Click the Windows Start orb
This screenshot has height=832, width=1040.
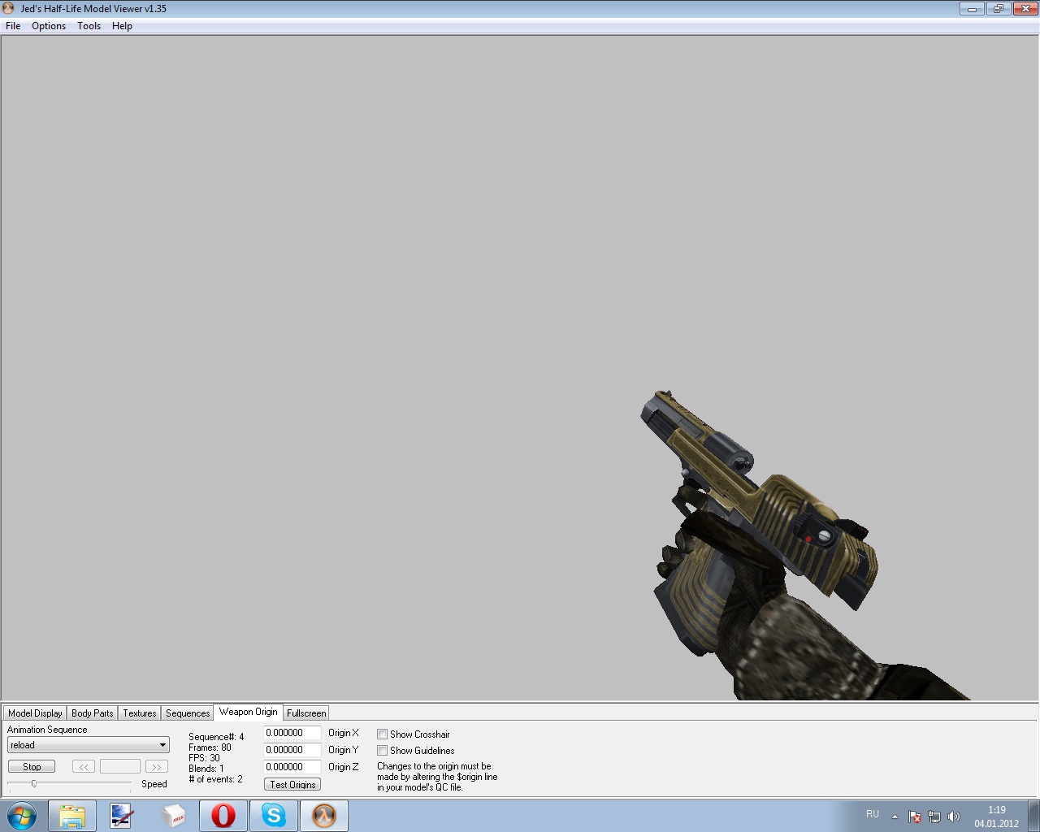tap(22, 816)
